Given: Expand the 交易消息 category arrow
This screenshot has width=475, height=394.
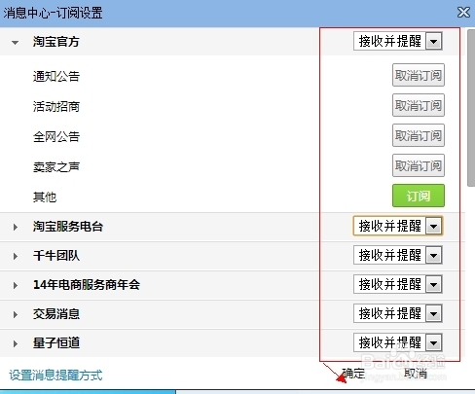Looking at the screenshot, I should click(x=16, y=314).
